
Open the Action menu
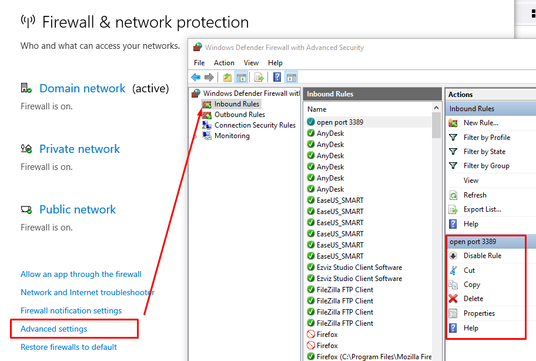coord(225,63)
